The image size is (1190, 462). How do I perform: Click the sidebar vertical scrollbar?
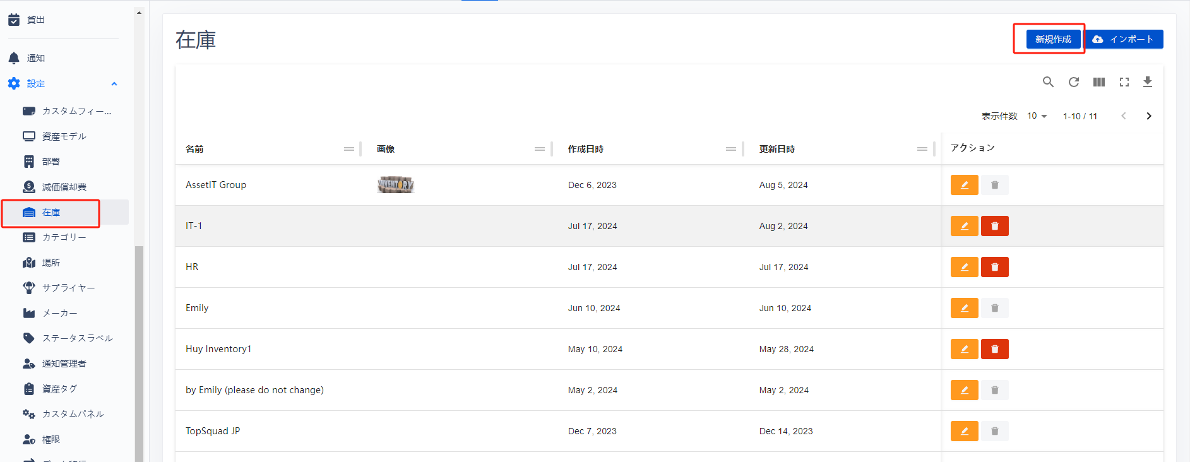[x=139, y=353]
